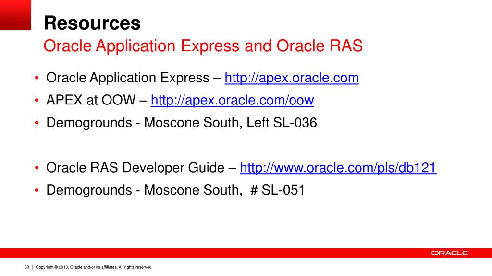Click the copyright 2013 Oracle notice
492x276 pixels.
(94, 267)
